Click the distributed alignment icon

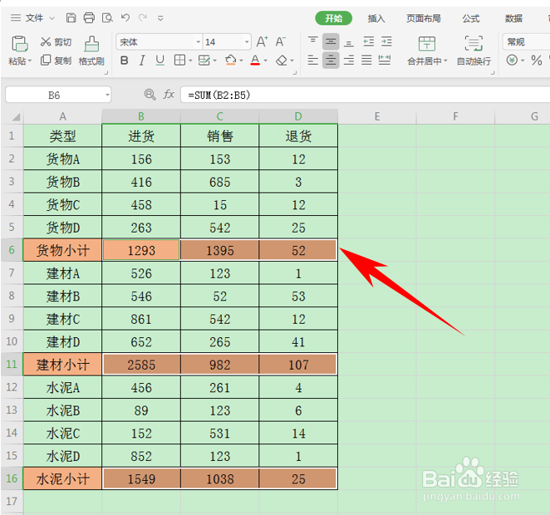point(385,61)
